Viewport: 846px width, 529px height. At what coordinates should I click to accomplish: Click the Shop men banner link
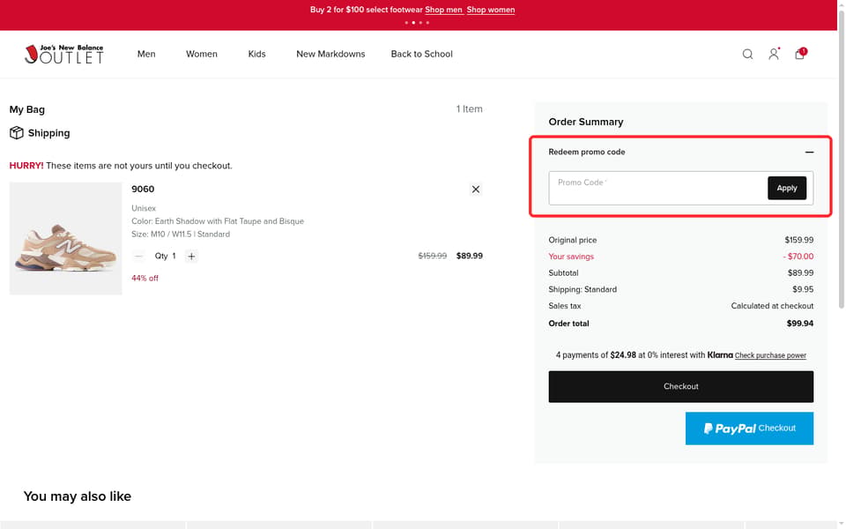[x=443, y=10]
